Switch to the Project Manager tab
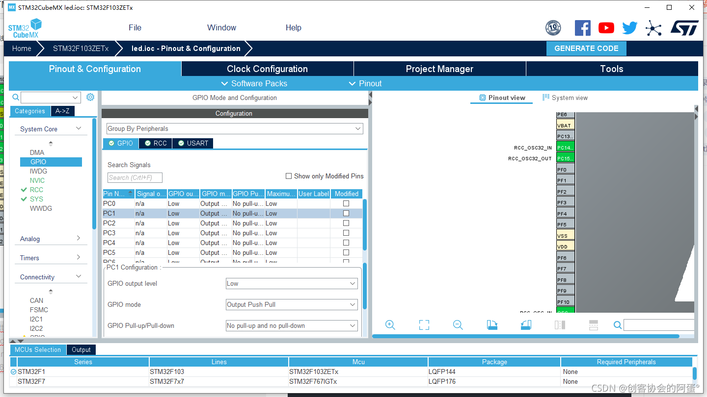 (439, 69)
